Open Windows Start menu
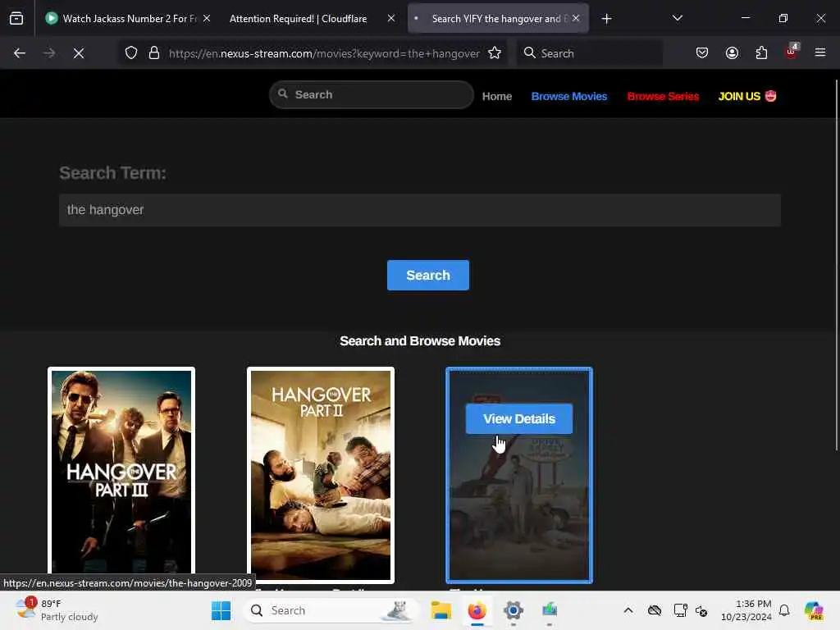The image size is (840, 630). tap(221, 610)
